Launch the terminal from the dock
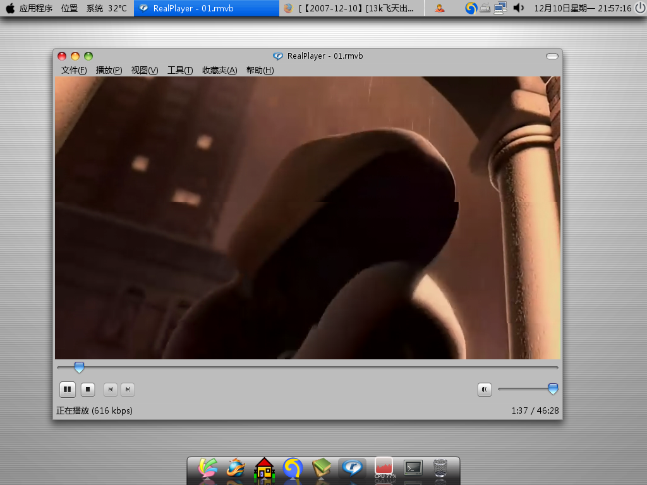647x485 pixels. click(x=413, y=469)
